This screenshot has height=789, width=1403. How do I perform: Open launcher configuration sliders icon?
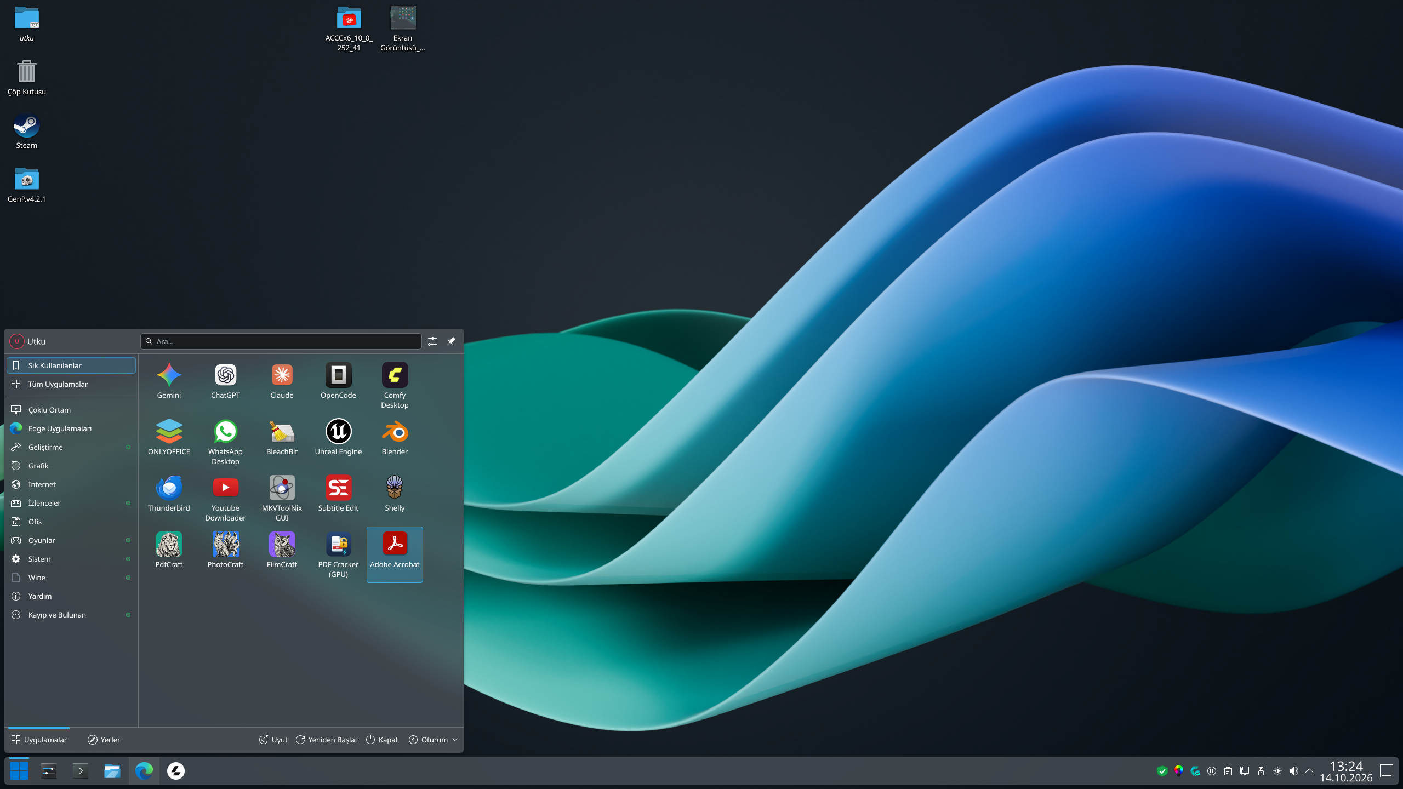coord(432,341)
